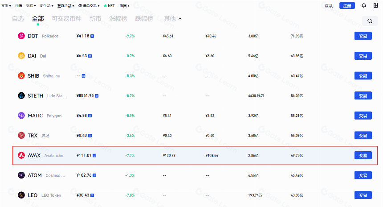Click the 交易 button for TRX
The image size is (383, 207).
(x=363, y=135)
